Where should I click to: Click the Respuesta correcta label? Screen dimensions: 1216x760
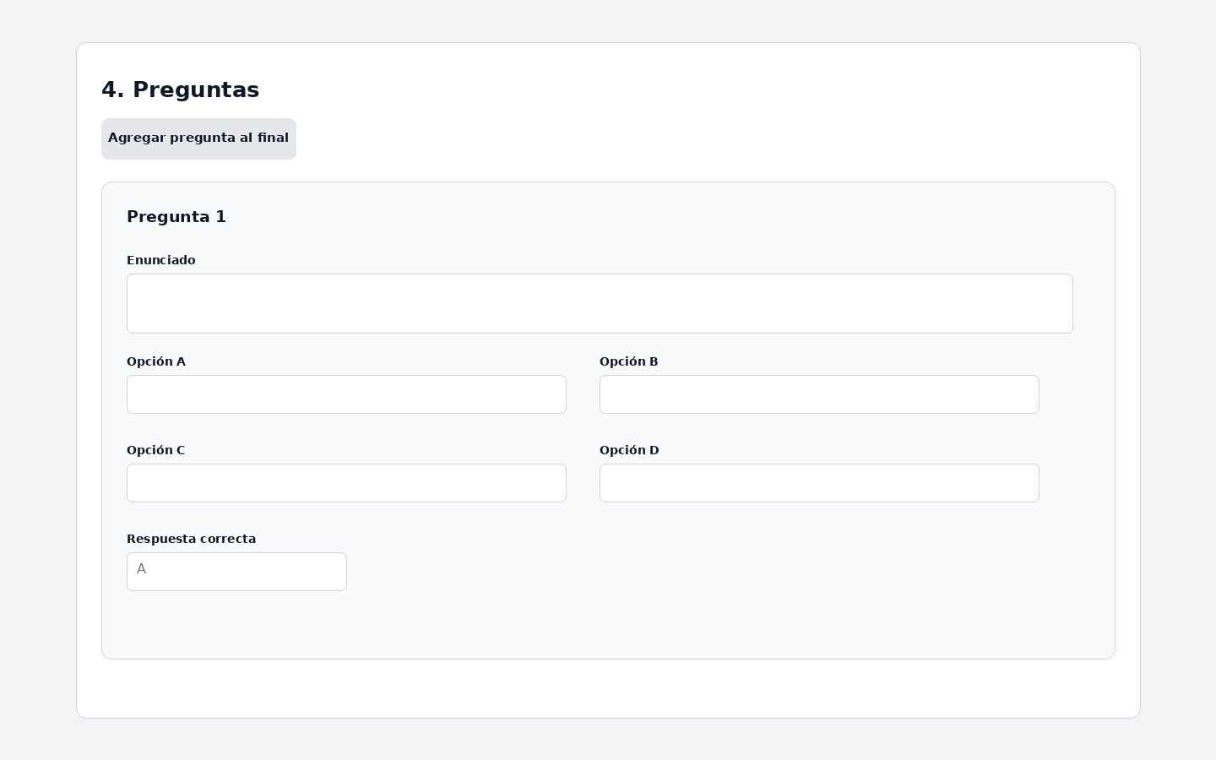(192, 539)
